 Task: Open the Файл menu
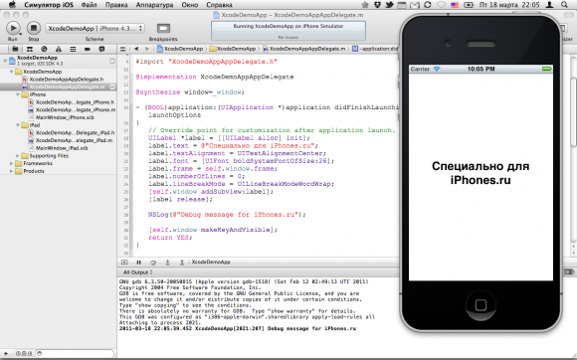click(90, 5)
